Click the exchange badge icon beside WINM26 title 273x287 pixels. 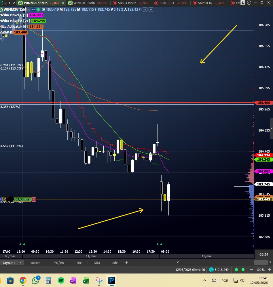33,9
